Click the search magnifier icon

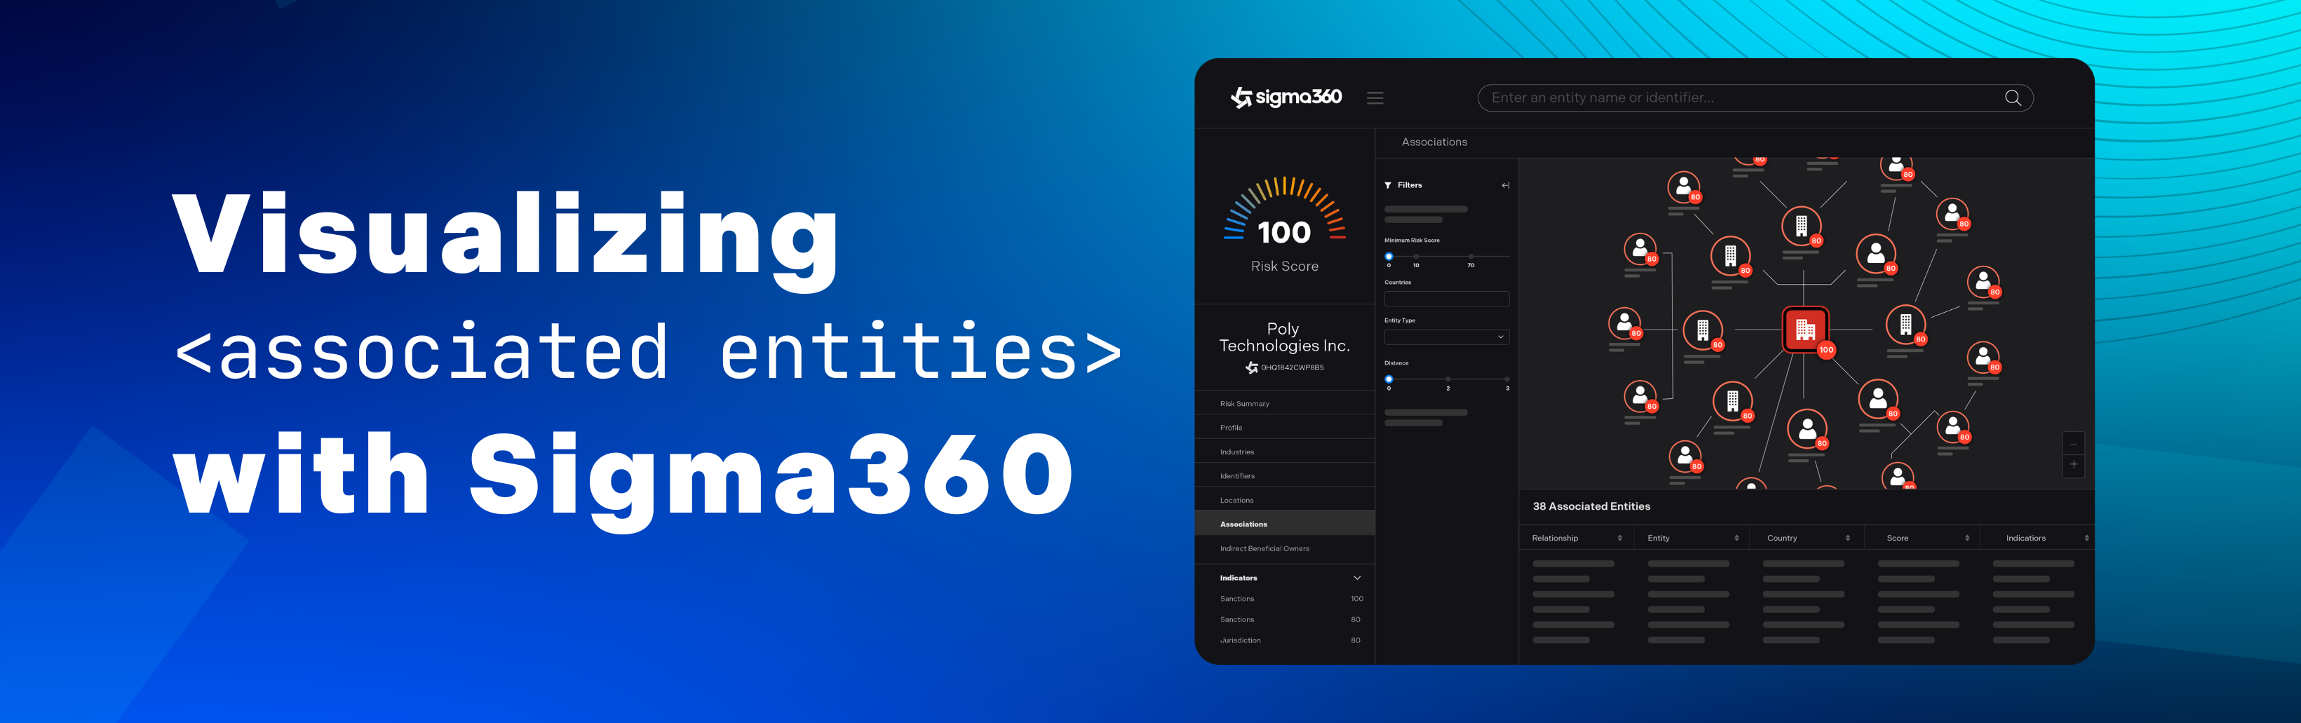click(2011, 98)
